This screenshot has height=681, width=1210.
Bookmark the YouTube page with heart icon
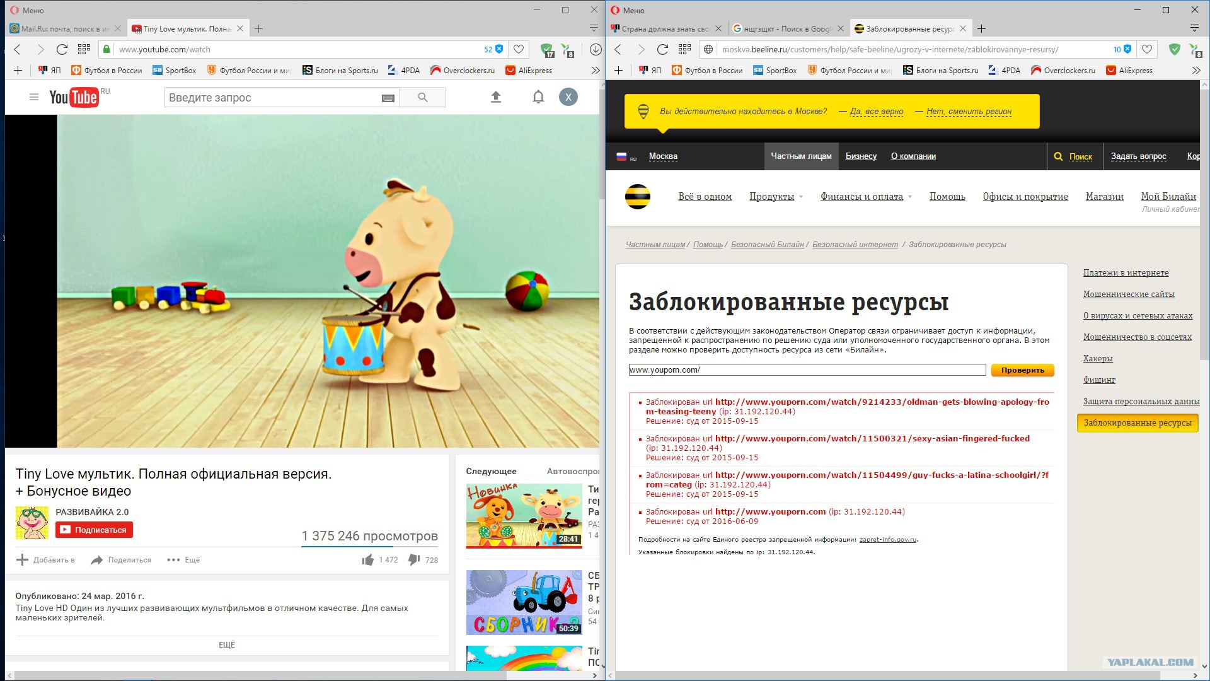[519, 49]
